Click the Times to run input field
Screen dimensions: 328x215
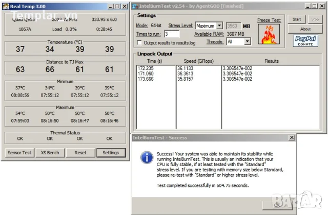pos(172,34)
